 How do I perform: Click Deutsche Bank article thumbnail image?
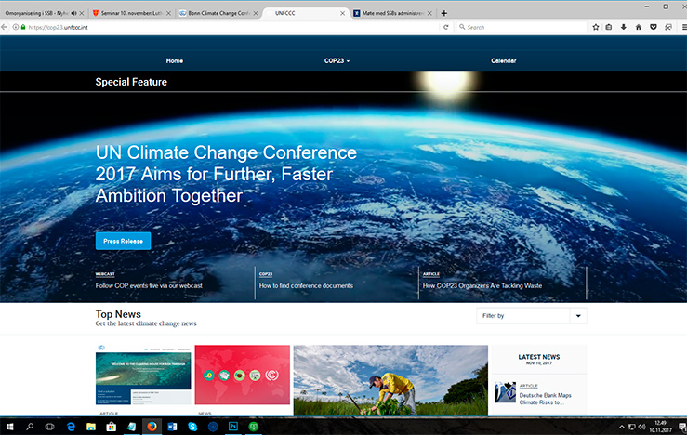pyautogui.click(x=505, y=392)
